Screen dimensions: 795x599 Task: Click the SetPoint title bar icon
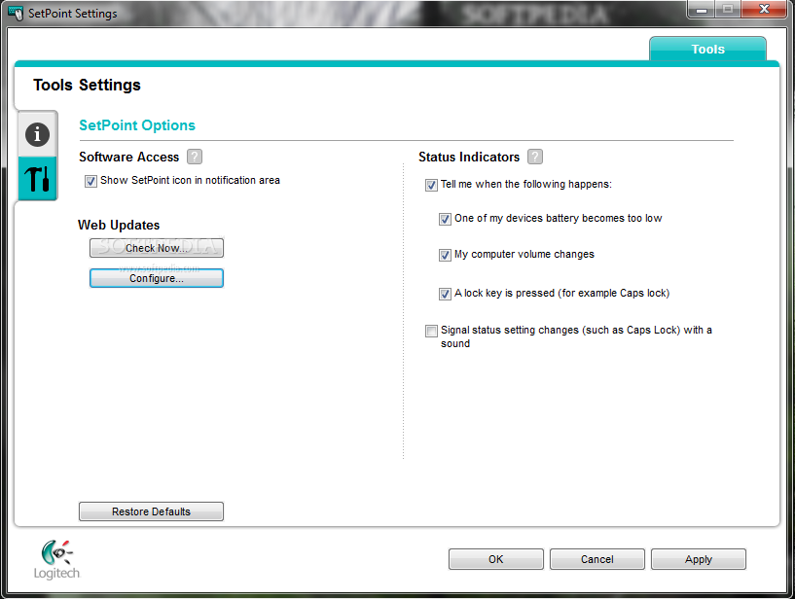click(x=16, y=14)
